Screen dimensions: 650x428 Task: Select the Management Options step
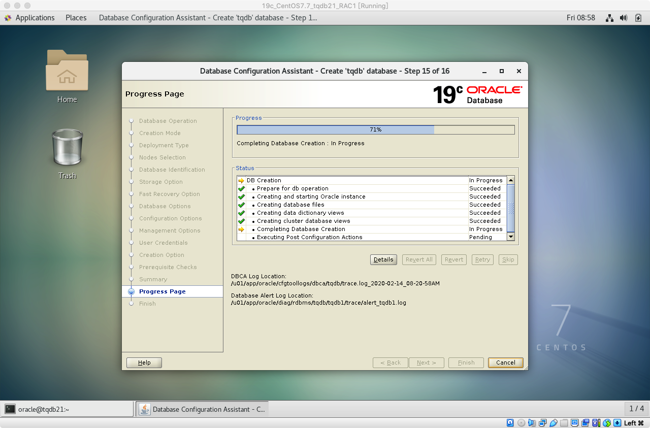tap(170, 231)
